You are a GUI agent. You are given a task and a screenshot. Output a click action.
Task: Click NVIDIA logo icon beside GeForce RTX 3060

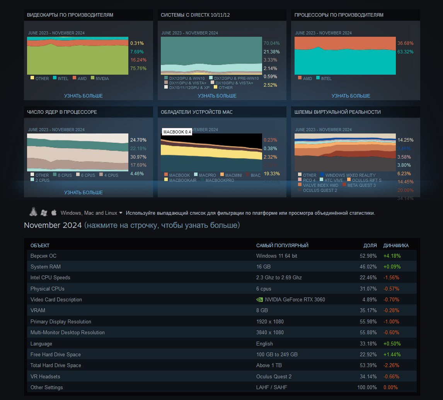click(259, 299)
